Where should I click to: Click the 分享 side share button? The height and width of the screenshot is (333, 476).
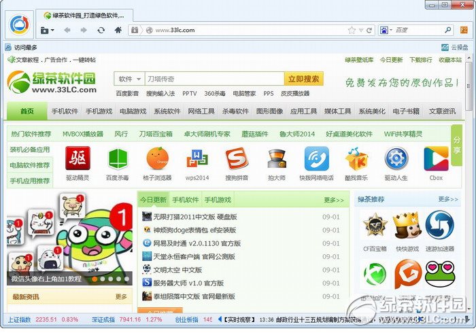pyautogui.click(x=456, y=145)
